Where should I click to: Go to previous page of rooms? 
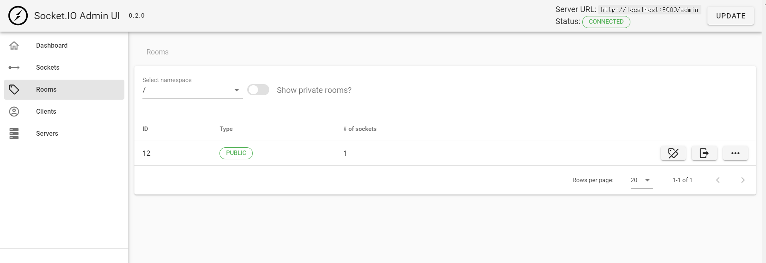[x=718, y=180]
